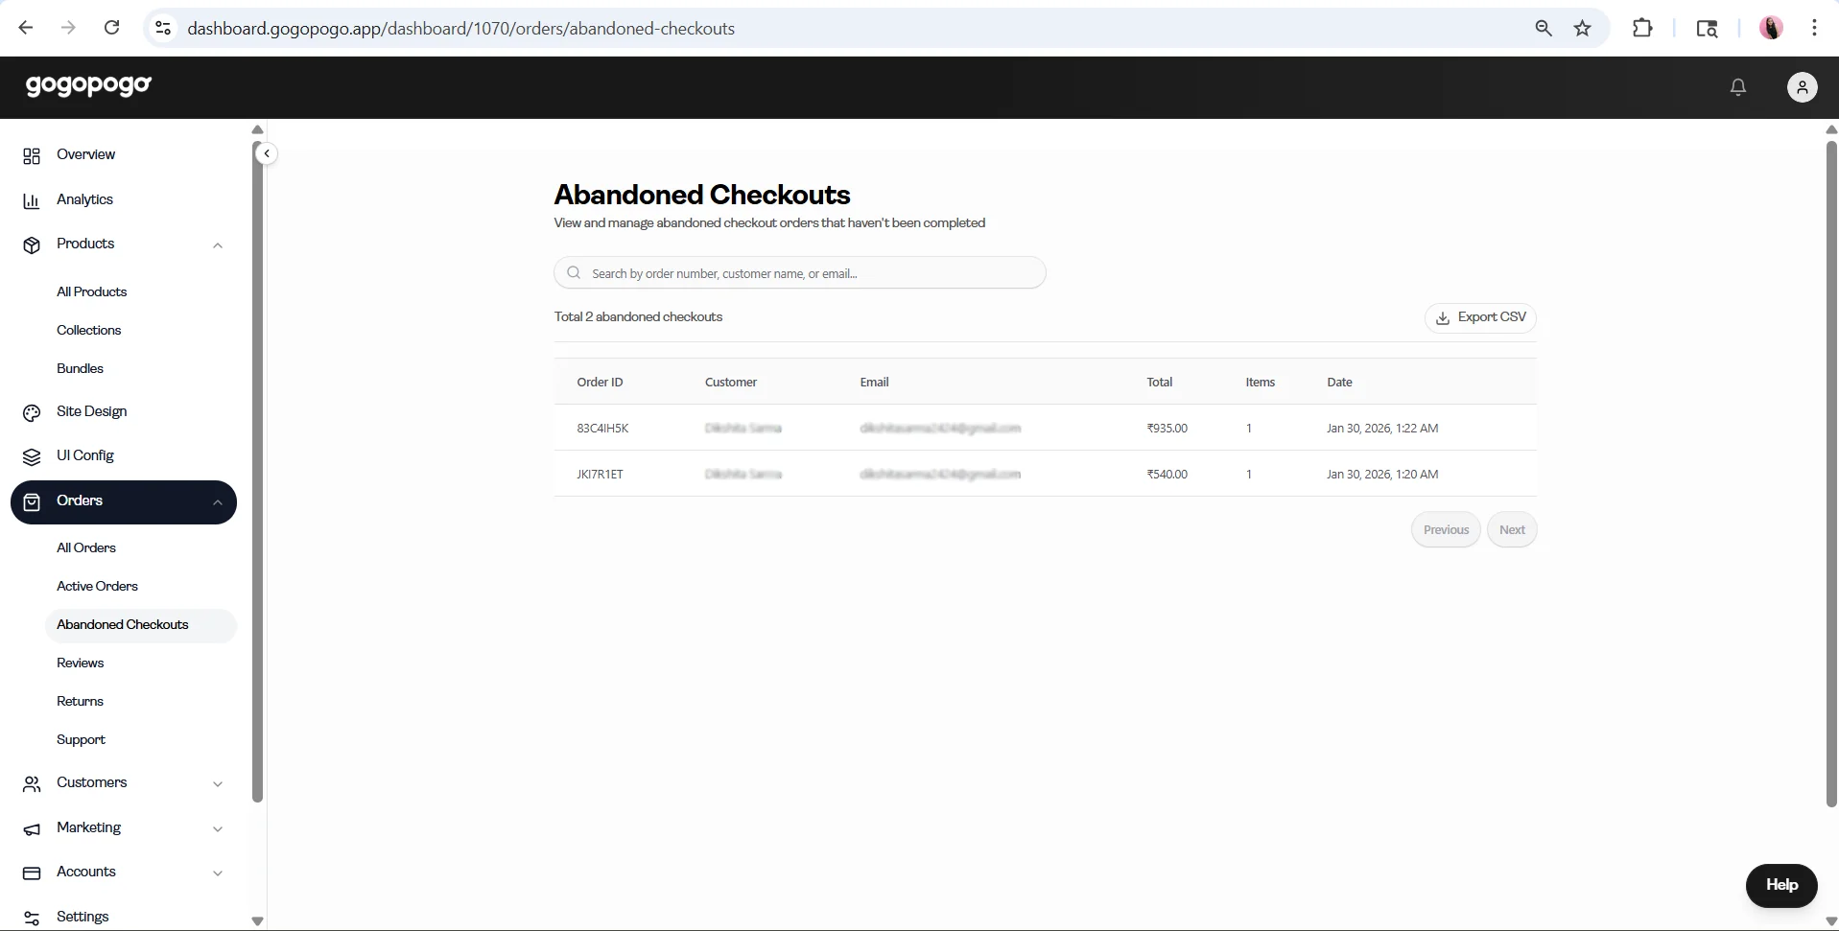Click the Marketing megaphone icon
1839x931 pixels.
tap(32, 828)
